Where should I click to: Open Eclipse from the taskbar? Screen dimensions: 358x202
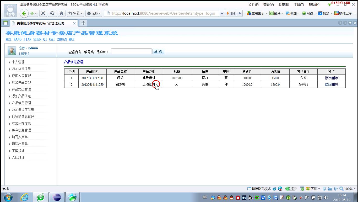coord(57,197)
